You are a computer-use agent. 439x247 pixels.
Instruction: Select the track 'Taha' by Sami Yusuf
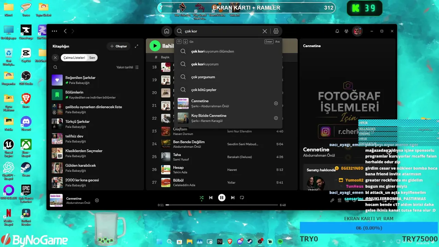(x=221, y=157)
